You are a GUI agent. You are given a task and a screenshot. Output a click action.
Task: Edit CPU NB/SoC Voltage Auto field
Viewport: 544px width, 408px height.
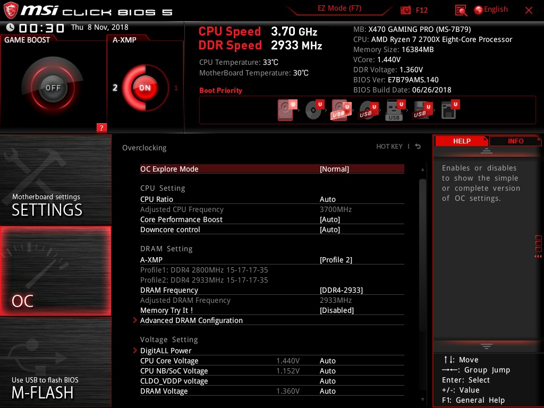pos(327,371)
